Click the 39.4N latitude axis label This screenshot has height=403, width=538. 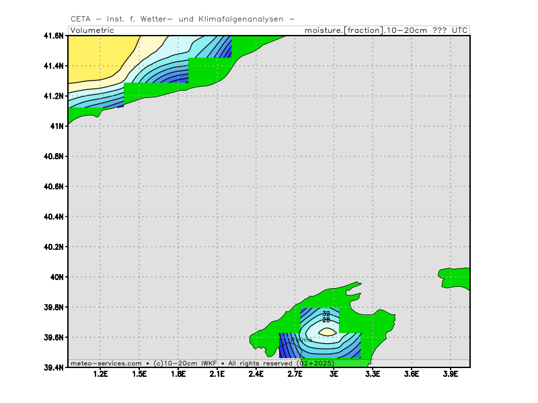53,367
